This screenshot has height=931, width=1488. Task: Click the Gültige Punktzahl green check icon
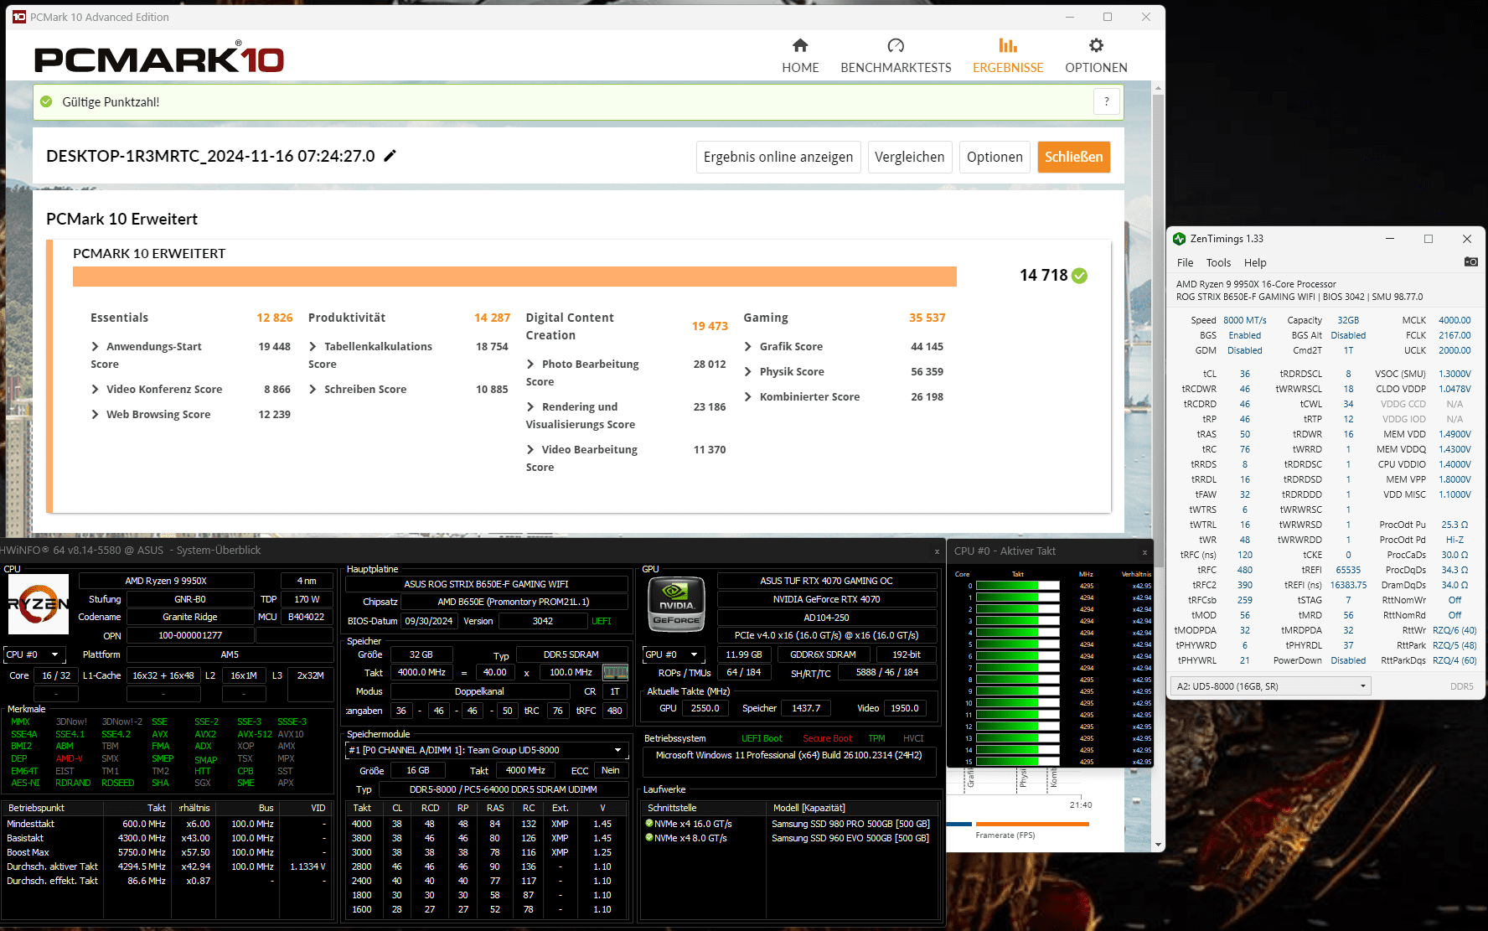[46, 101]
